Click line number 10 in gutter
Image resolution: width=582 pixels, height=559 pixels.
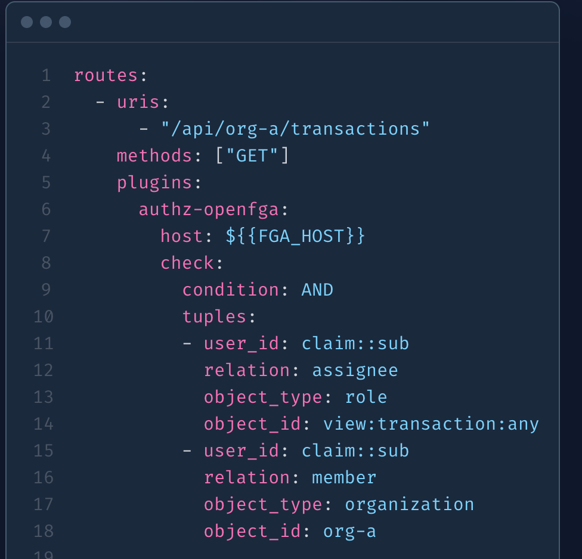pos(44,317)
